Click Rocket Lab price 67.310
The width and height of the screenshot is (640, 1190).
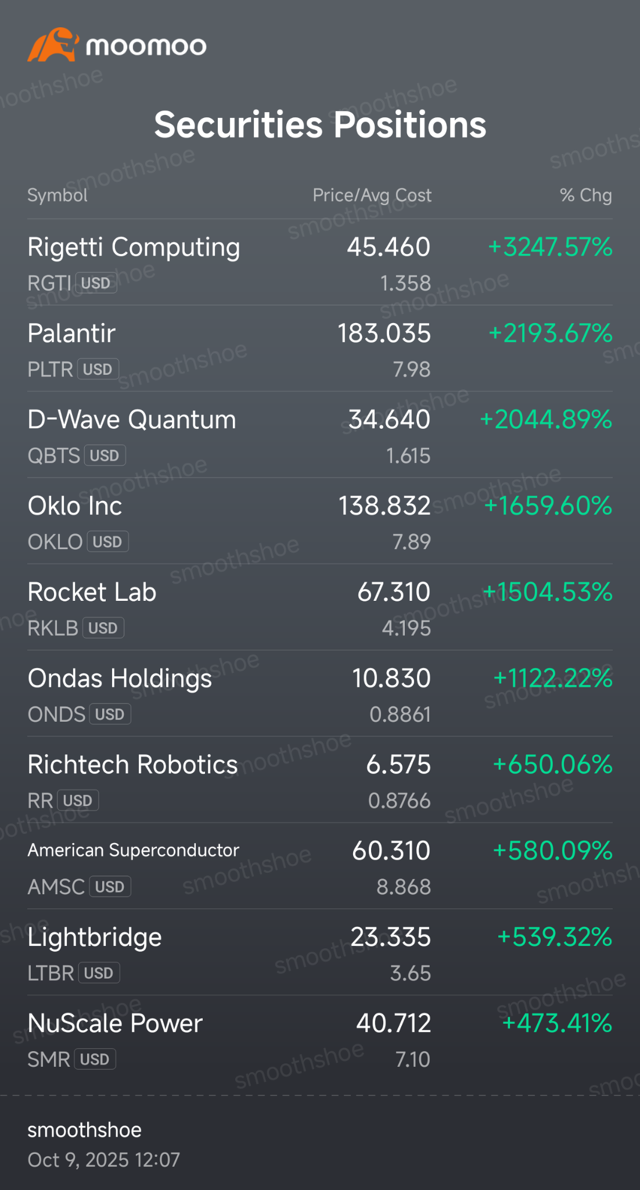click(x=394, y=592)
